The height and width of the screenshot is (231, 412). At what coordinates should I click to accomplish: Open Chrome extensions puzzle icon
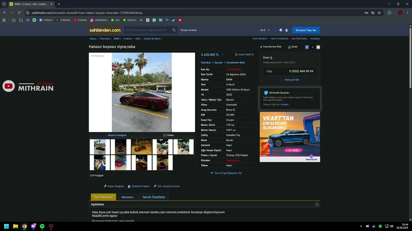pyautogui.click(x=389, y=13)
